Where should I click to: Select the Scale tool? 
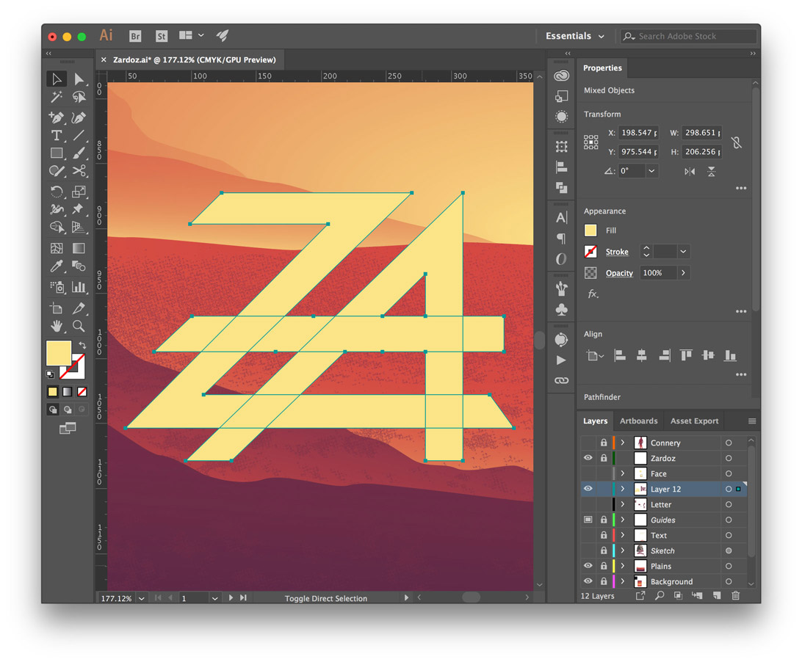[x=79, y=192]
